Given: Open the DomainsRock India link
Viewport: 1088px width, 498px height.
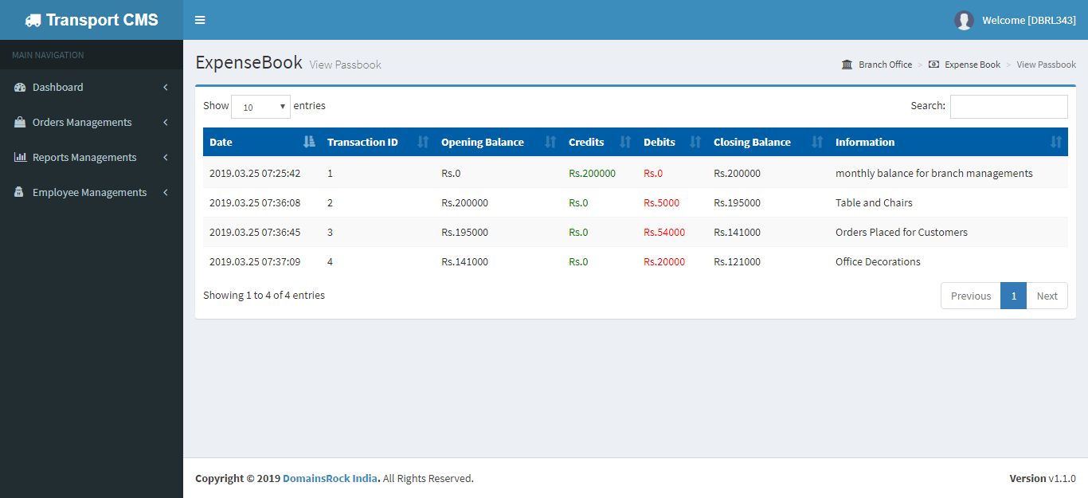Looking at the screenshot, I should 330,479.
